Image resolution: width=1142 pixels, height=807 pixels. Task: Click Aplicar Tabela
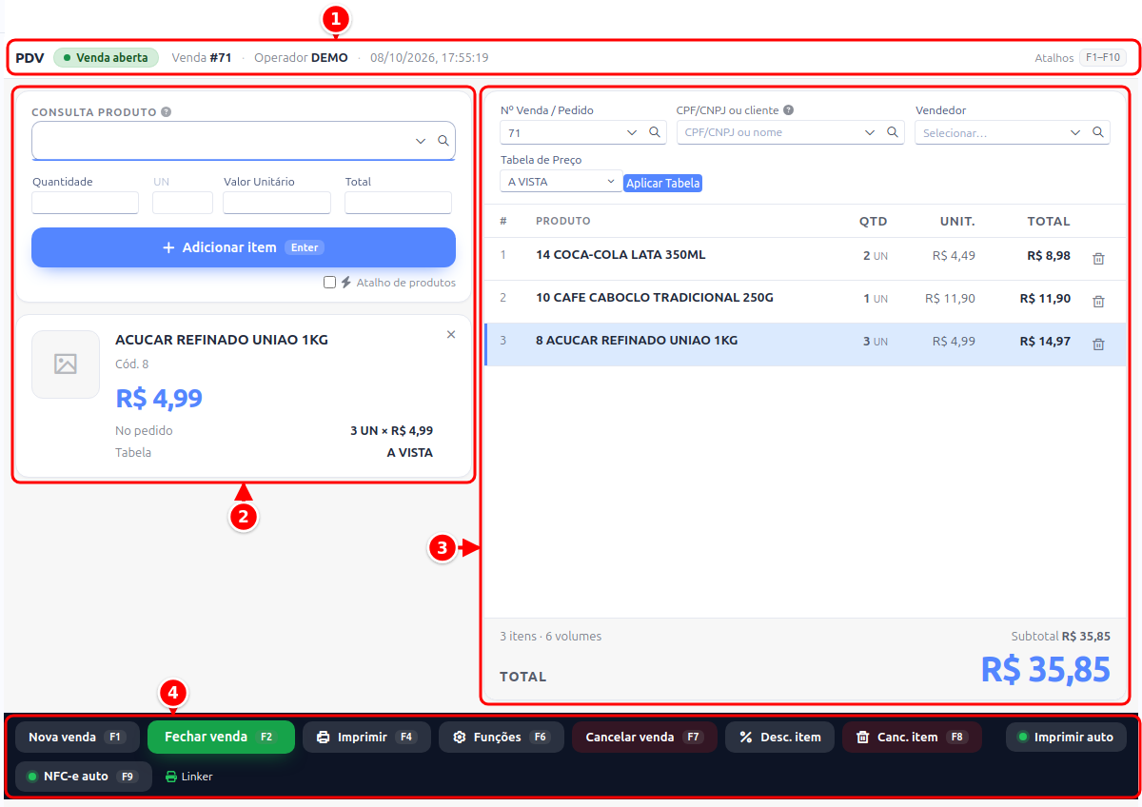[x=663, y=183]
